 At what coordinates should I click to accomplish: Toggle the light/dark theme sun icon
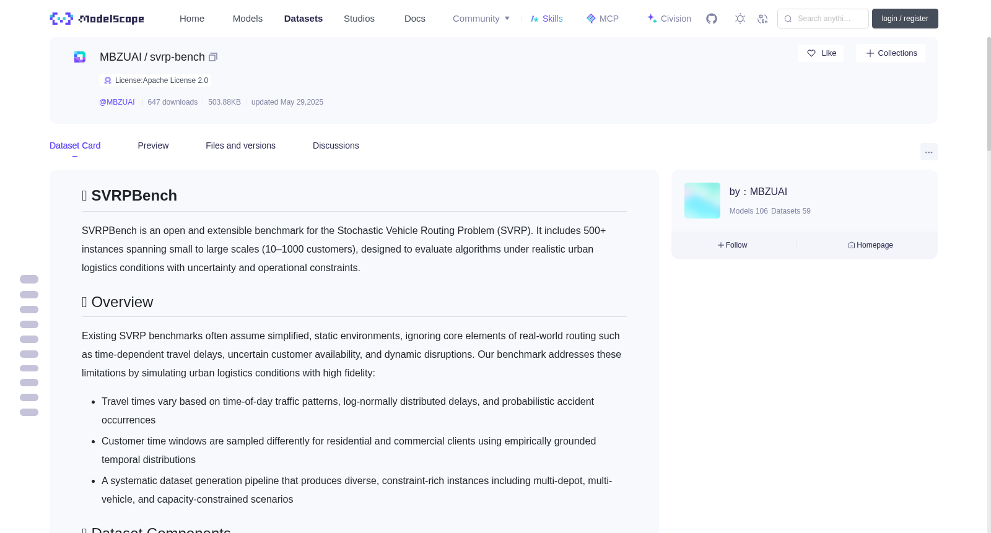740,19
